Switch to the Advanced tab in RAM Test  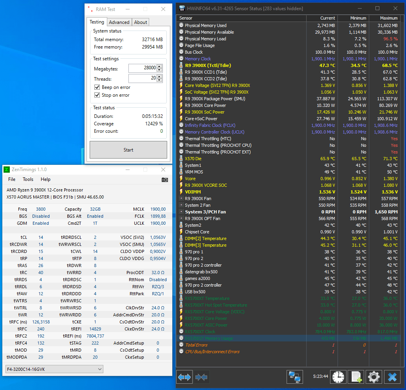tap(119, 22)
